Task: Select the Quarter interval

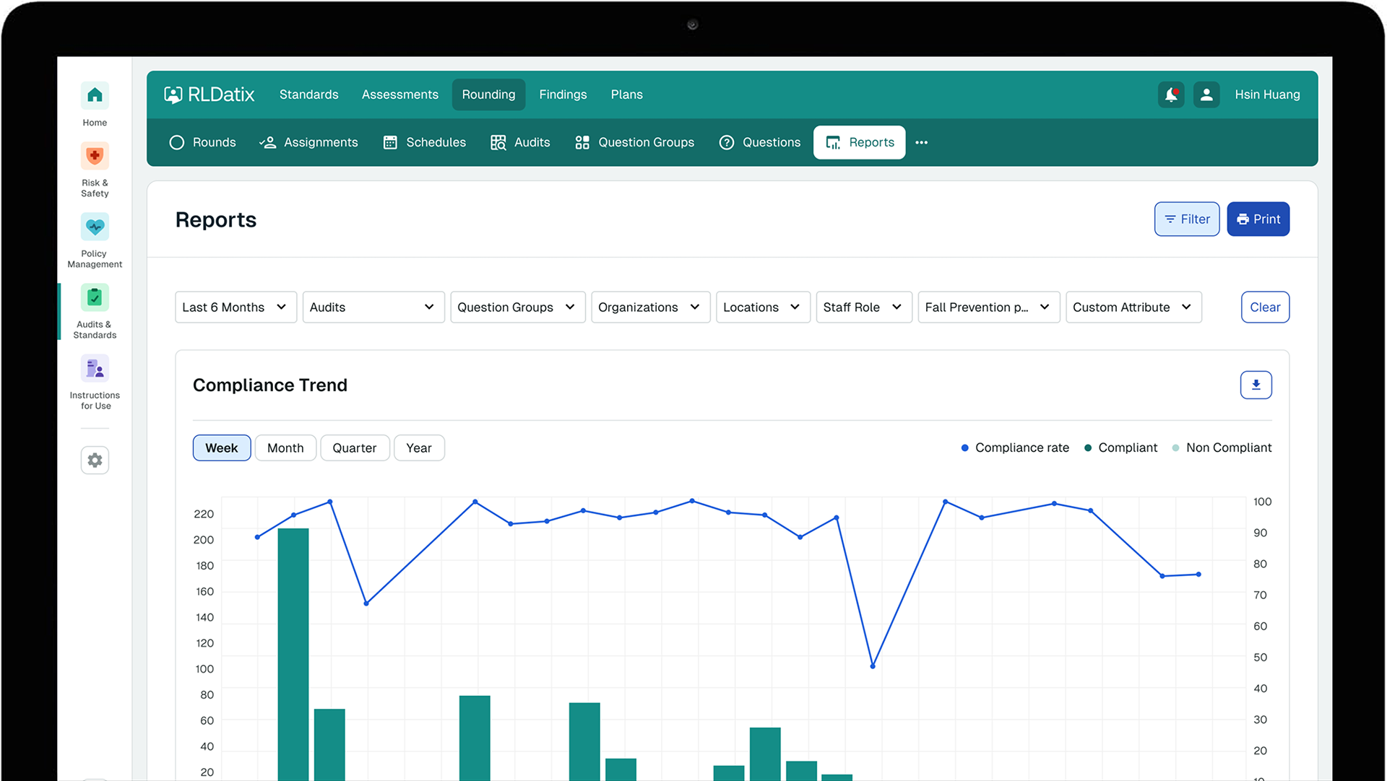Action: click(x=355, y=448)
